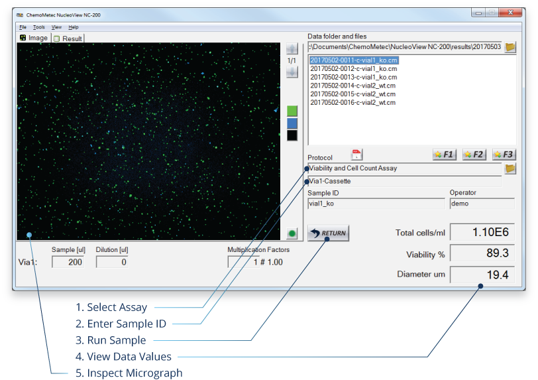538x380 pixels.
Task: Toggle the green channel swatch
Action: tap(292, 111)
